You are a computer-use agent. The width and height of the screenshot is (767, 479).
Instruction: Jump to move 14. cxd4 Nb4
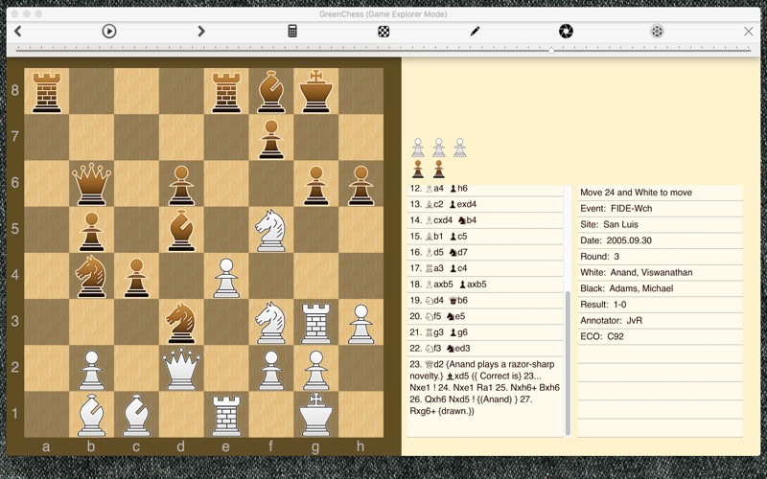[485, 220]
